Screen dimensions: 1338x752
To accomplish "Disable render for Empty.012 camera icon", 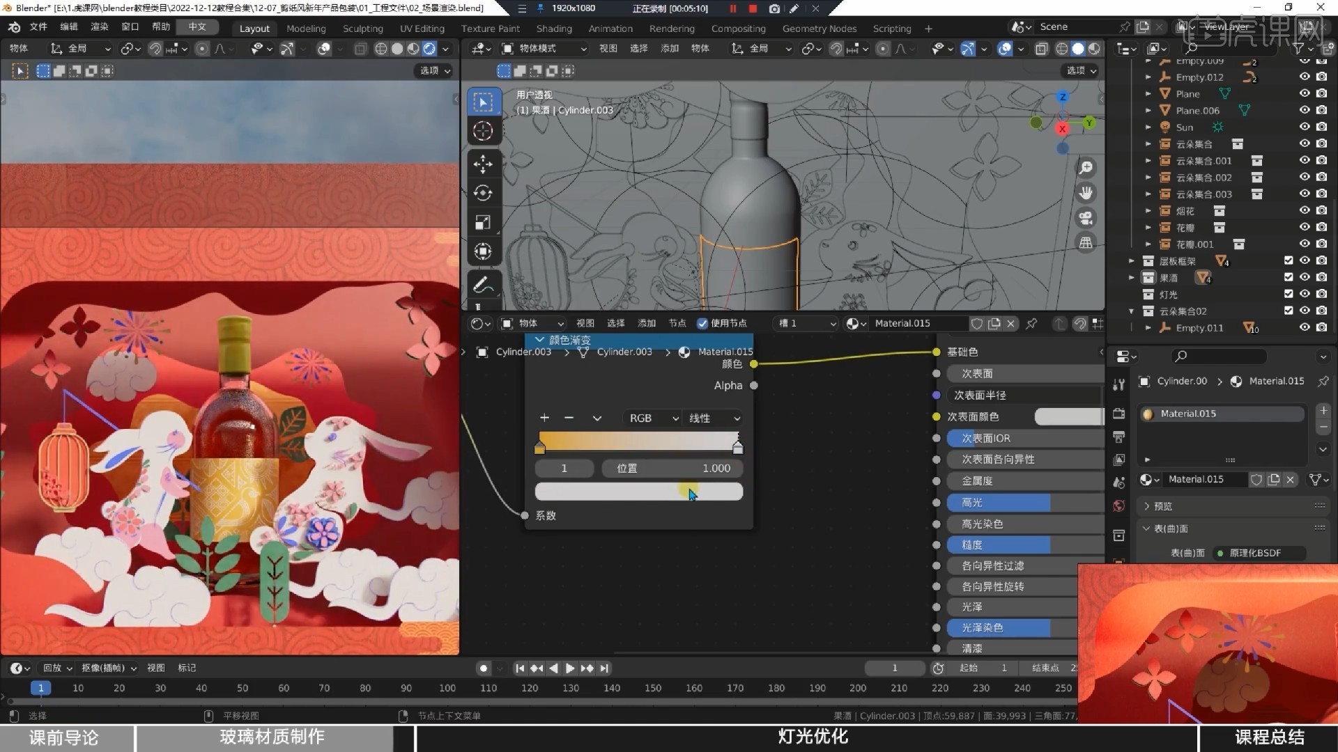I will (1321, 77).
